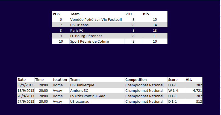Select the ES Uzès Pont du Gard cell
This screenshot has width=221, height=115.
97,96
